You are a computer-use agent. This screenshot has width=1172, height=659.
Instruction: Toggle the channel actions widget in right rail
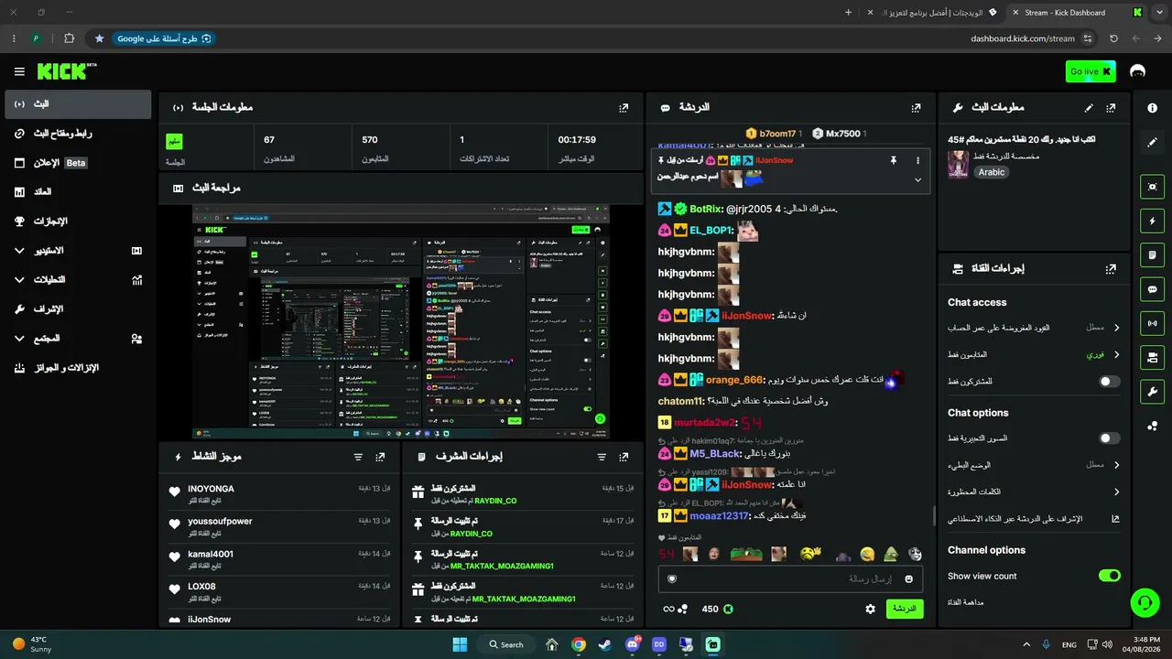tap(1152, 357)
